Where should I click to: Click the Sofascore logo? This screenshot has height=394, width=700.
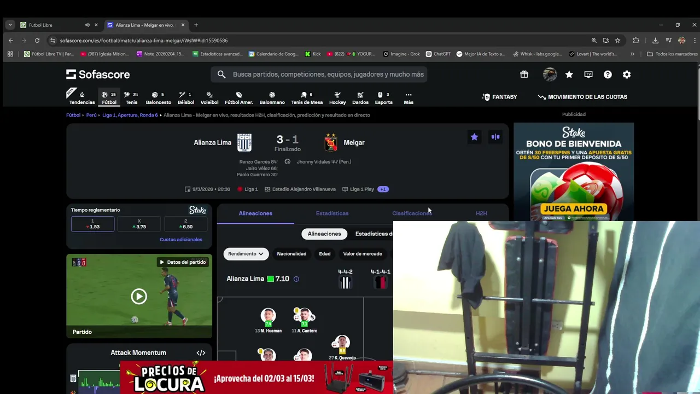98,74
